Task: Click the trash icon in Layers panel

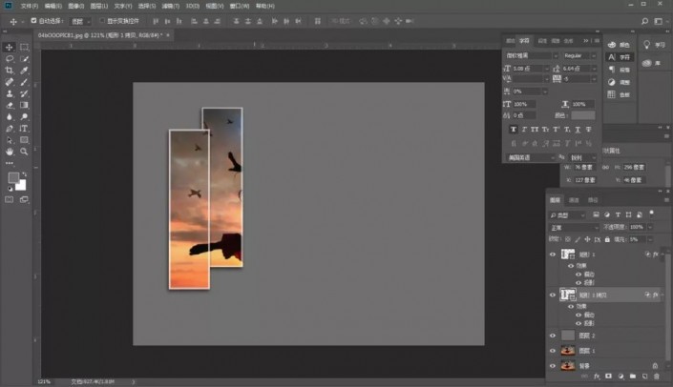Action: coord(655,377)
